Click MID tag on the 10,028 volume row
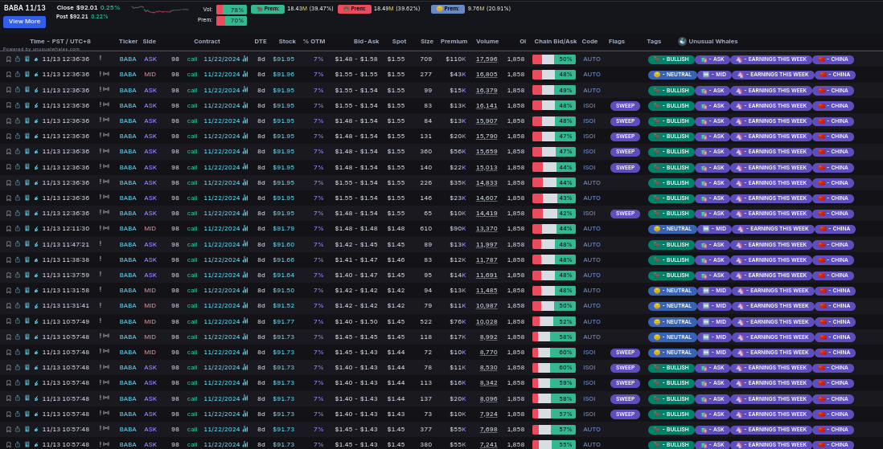Image resolution: width=883 pixels, height=449 pixels. point(713,322)
